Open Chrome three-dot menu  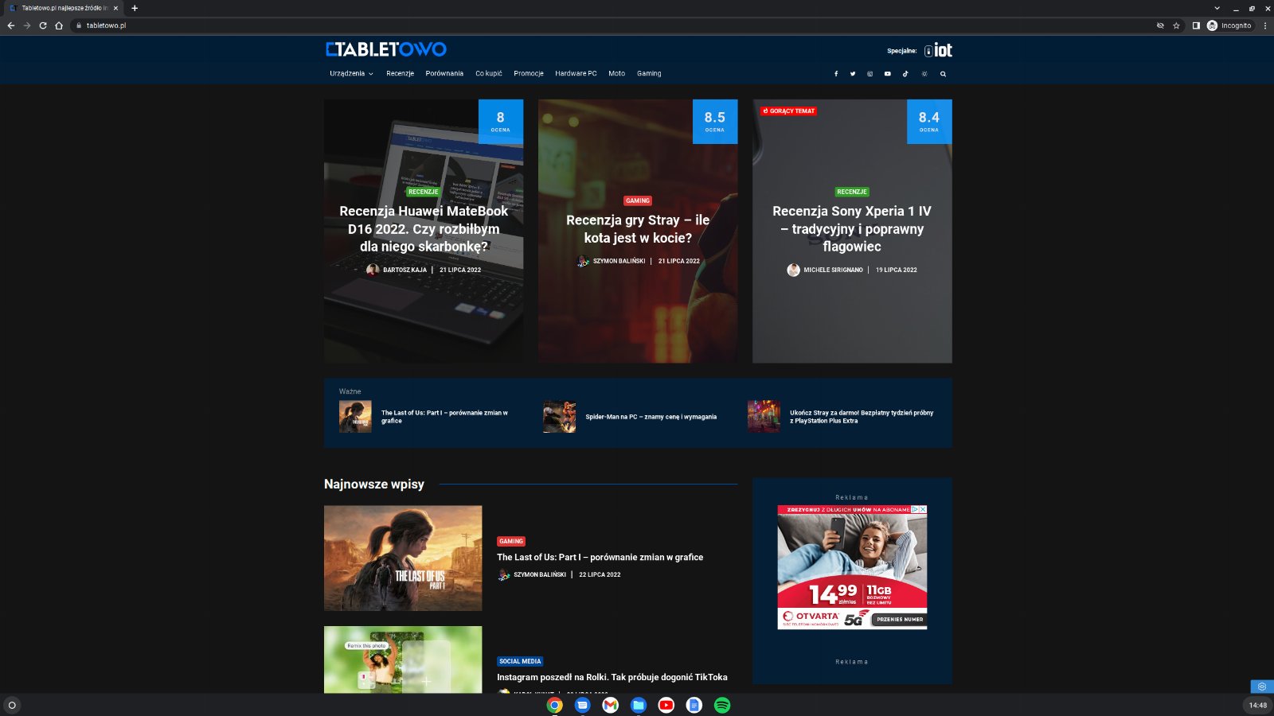point(1265,25)
